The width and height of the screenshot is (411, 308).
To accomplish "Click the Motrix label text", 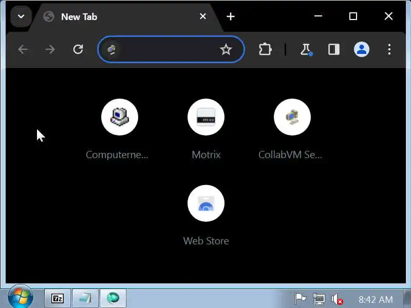I will point(206,155).
